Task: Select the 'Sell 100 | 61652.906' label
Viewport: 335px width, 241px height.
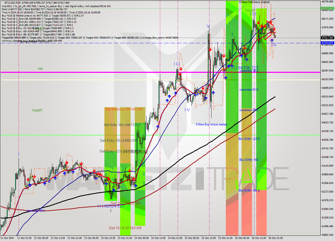Action: point(126,203)
